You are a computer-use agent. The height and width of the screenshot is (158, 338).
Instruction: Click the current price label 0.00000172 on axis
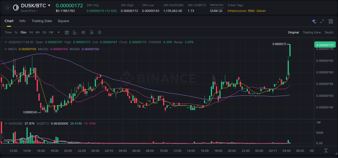(325, 45)
